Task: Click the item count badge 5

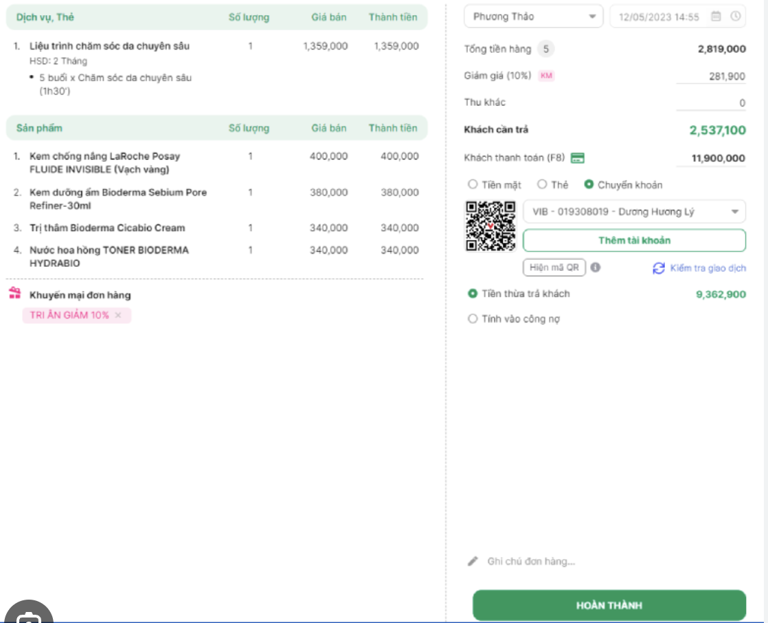Action: point(545,49)
